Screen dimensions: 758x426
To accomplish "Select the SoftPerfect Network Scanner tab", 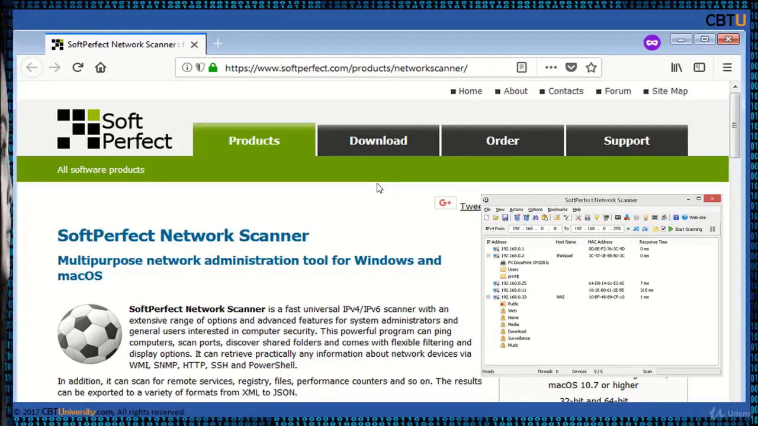I will [126, 44].
